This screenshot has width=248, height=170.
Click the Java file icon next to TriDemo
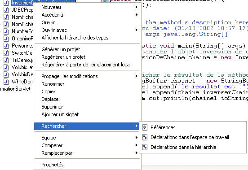click(6, 60)
